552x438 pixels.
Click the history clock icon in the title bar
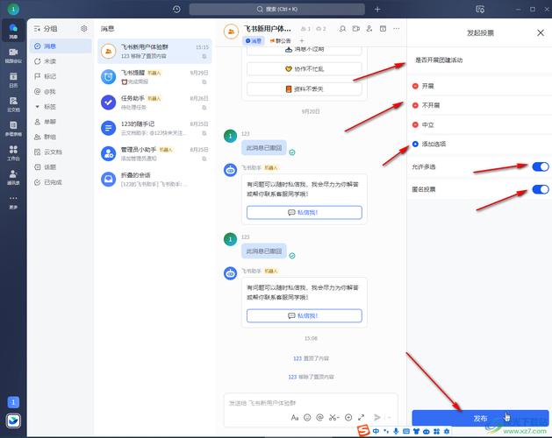point(176,9)
